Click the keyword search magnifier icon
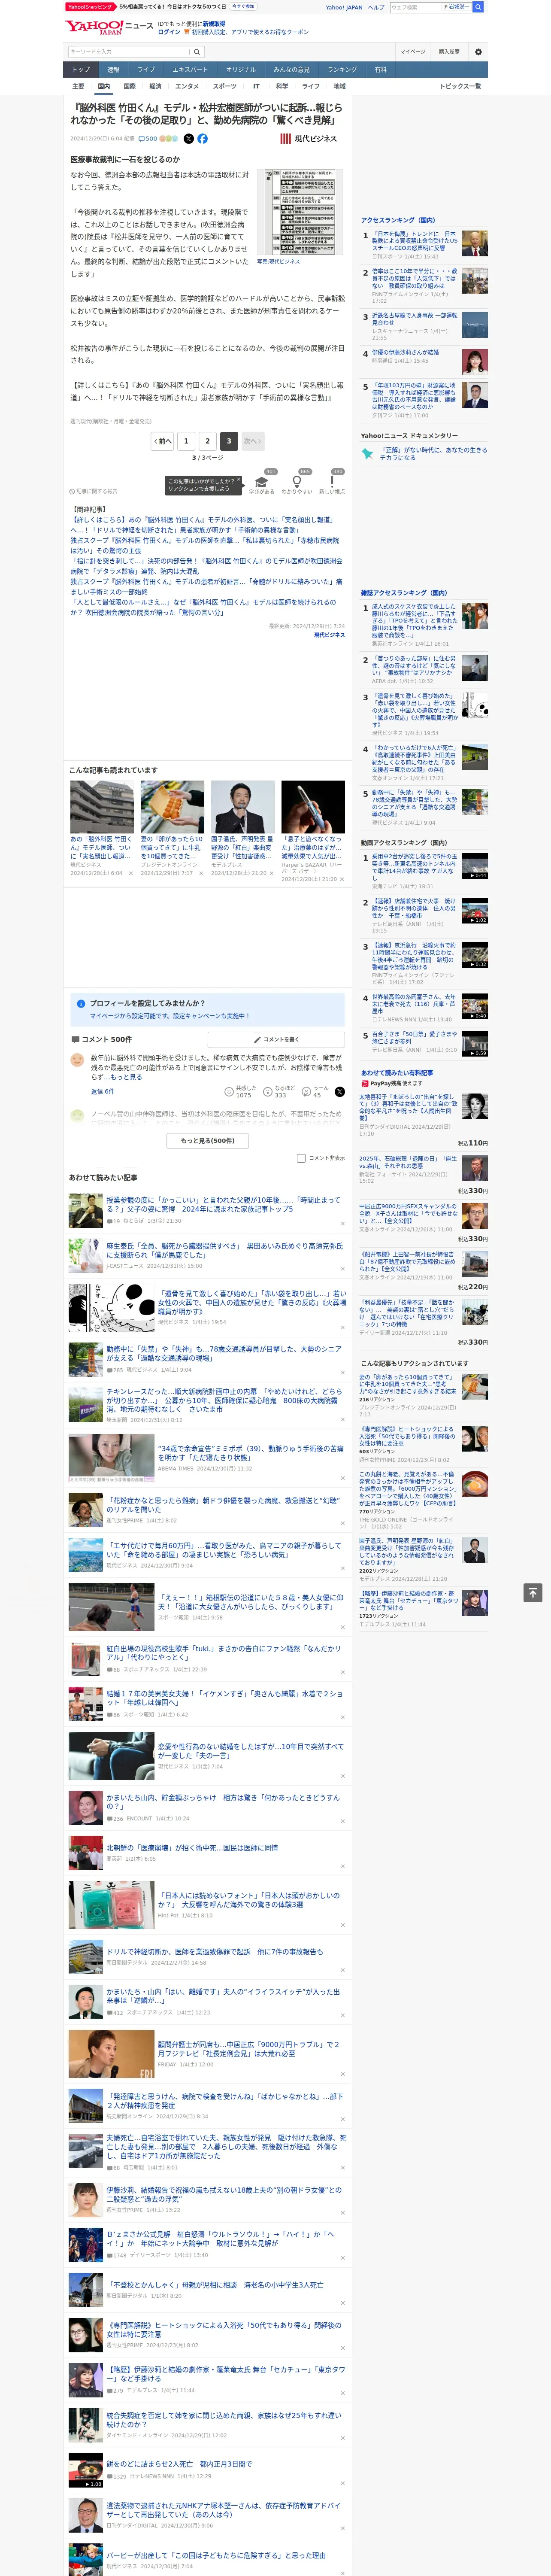This screenshot has width=551, height=2576. click(x=197, y=52)
